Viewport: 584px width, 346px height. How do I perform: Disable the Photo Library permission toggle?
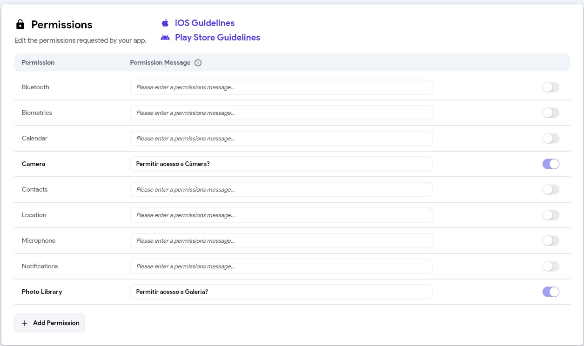(x=550, y=292)
